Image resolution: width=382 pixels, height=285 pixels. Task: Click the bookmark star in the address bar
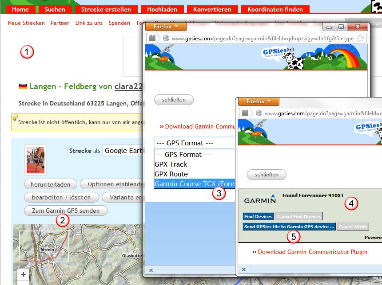point(360,39)
